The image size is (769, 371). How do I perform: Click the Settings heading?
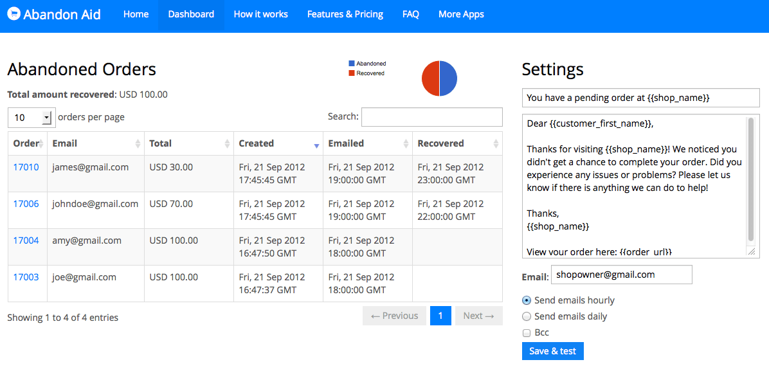[553, 69]
